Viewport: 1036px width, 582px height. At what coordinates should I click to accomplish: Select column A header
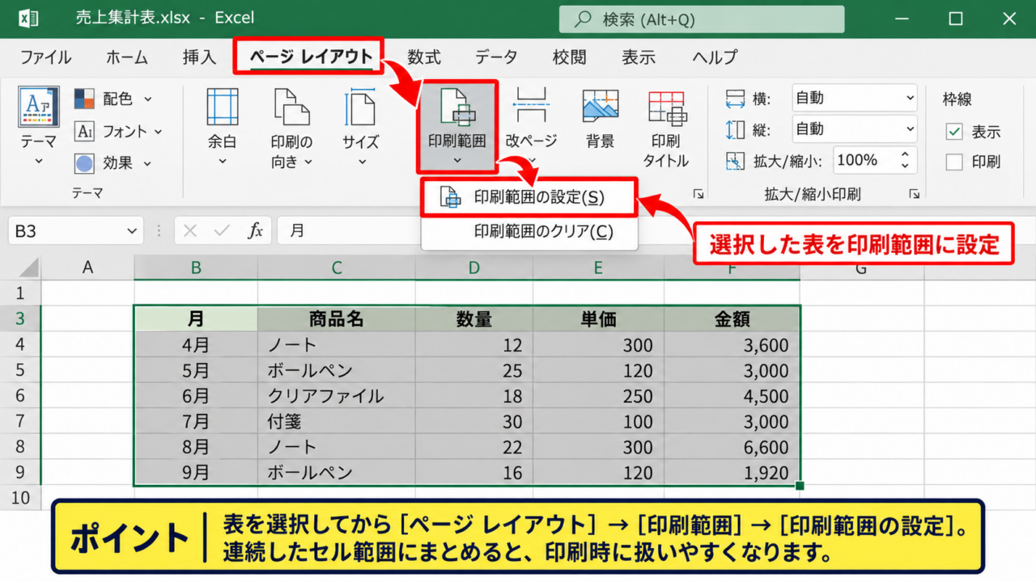[87, 268]
